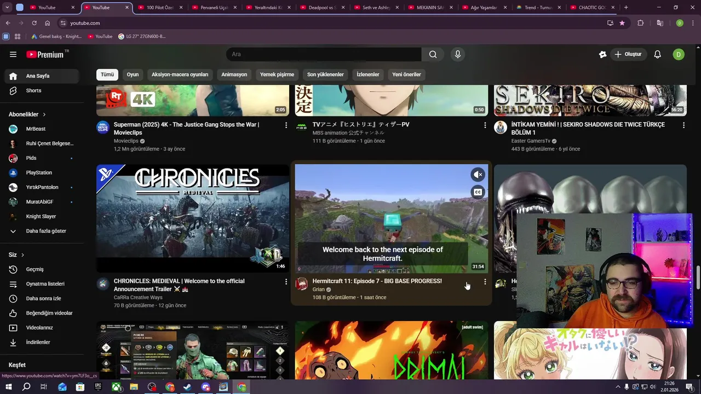This screenshot has width=701, height=394.
Task: Click the Oluştur create button
Action: tap(629, 54)
